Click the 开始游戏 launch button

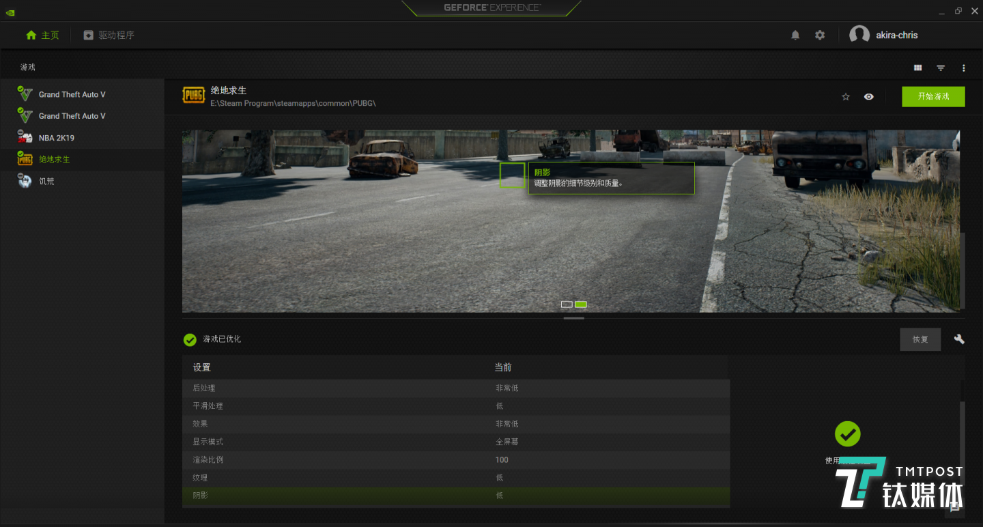933,96
